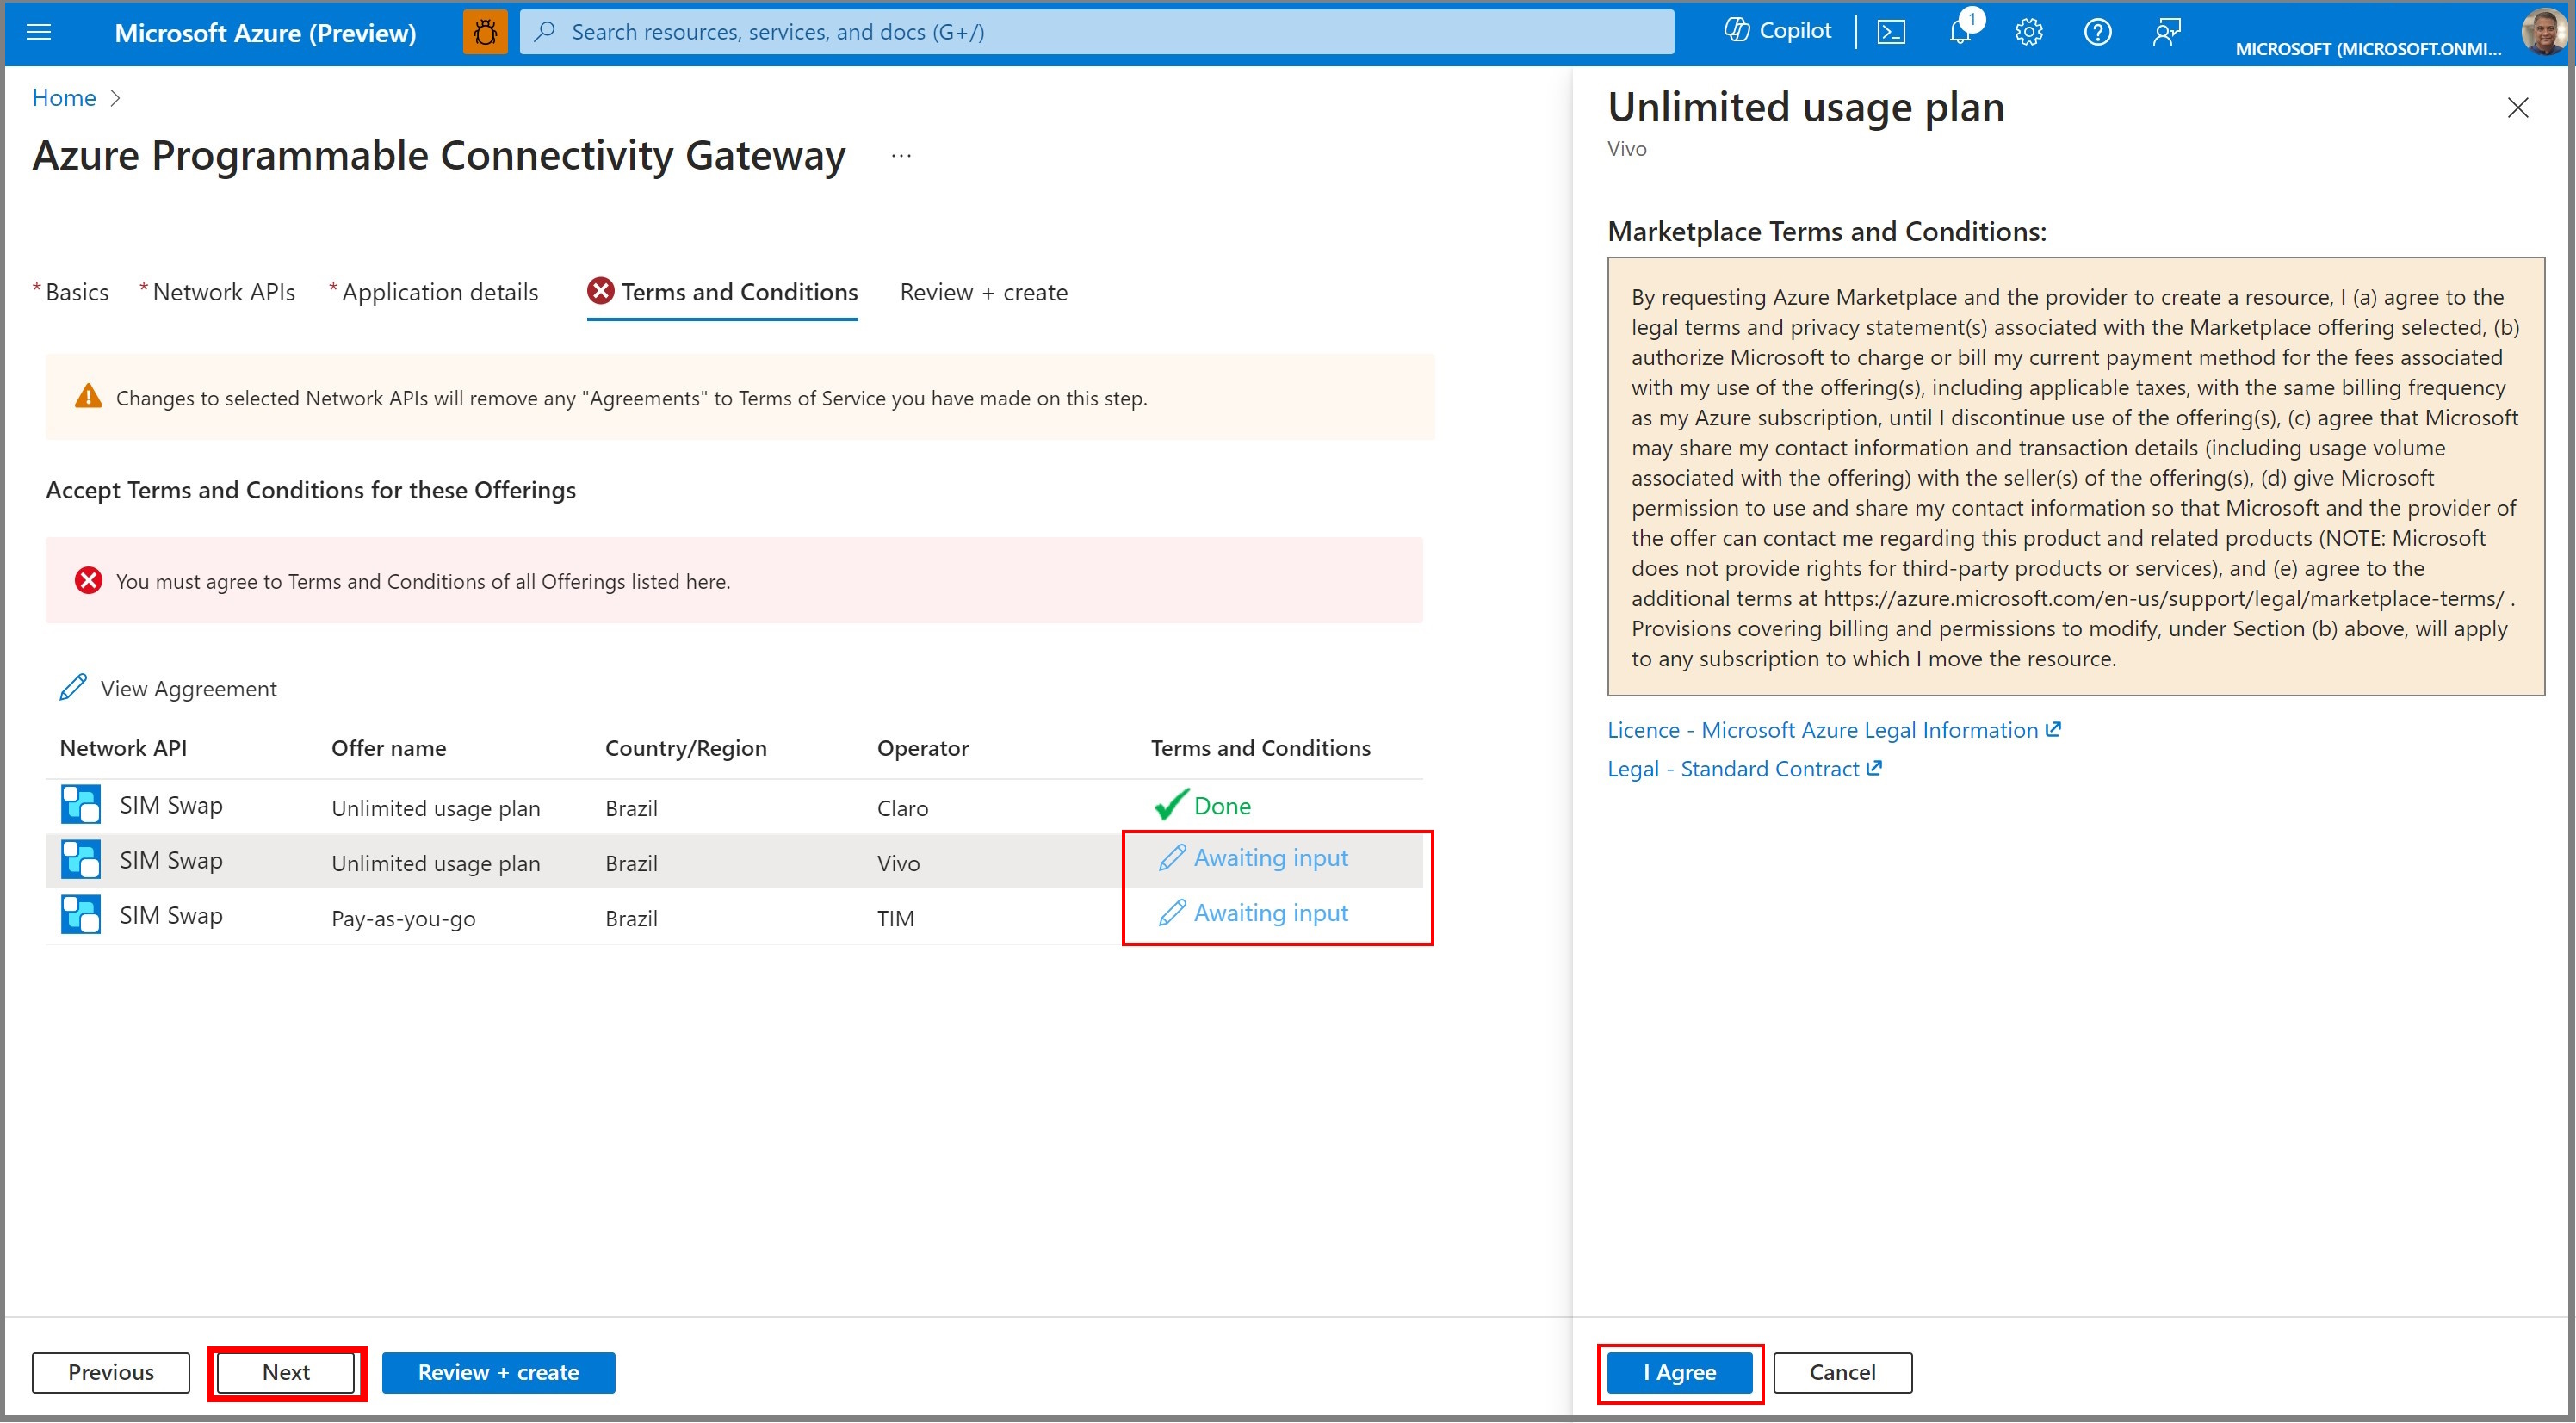This screenshot has height=1423, width=2576.
Task: Close the Unlimited usage plan panel
Action: pos(2517,108)
